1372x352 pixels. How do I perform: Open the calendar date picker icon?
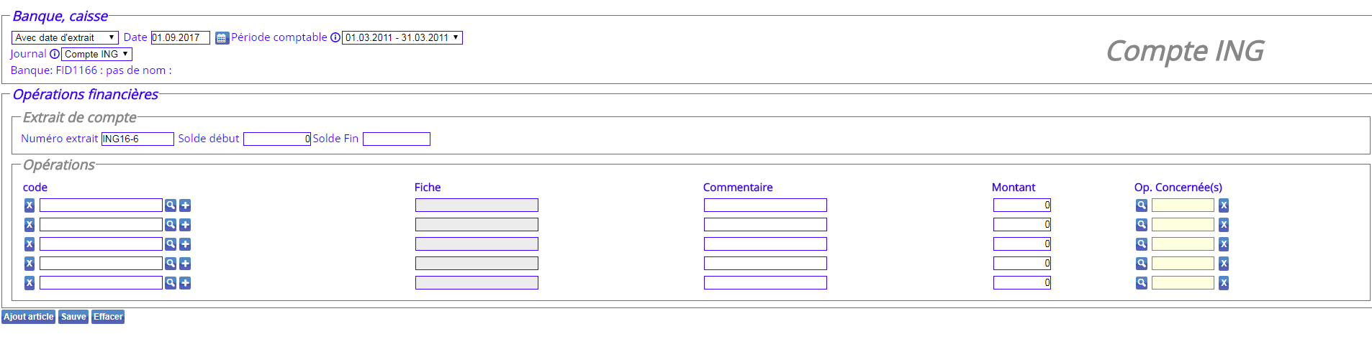[222, 38]
